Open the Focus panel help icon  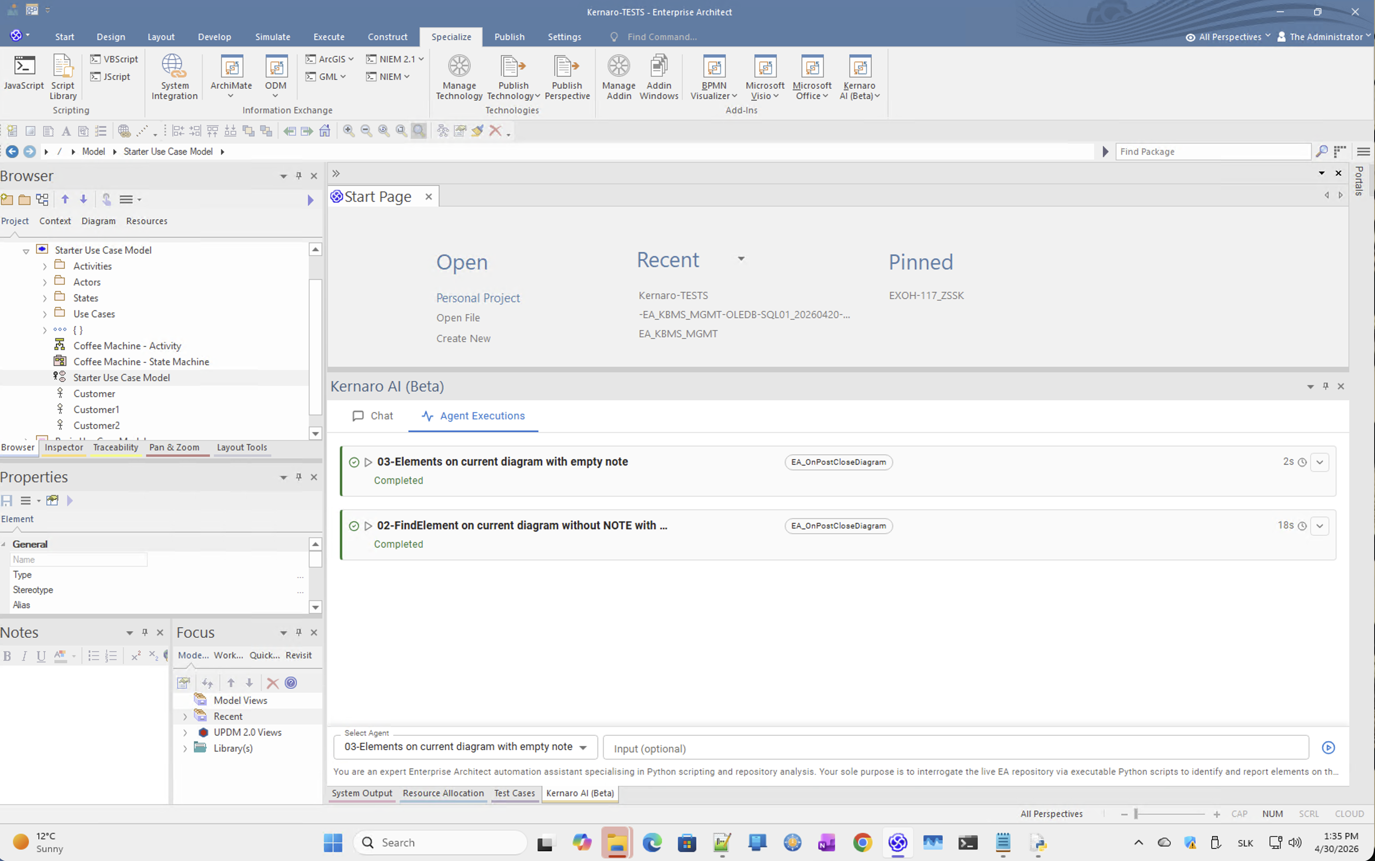click(x=291, y=683)
